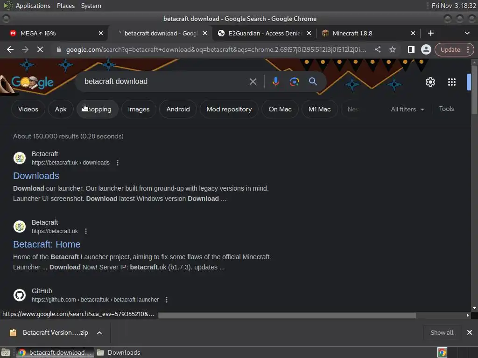Image resolution: width=478 pixels, height=358 pixels.
Task: Open search Tools
Action: click(446, 109)
